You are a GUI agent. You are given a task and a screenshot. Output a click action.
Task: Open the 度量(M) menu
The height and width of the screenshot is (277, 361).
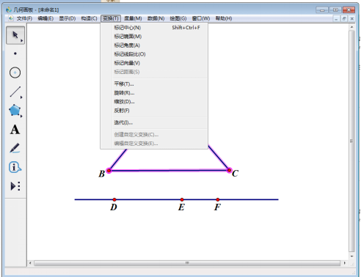coord(133,18)
